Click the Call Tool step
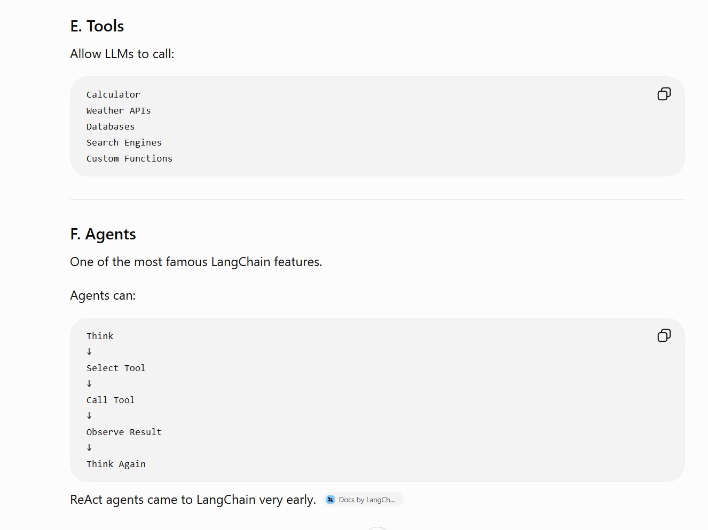 click(111, 400)
